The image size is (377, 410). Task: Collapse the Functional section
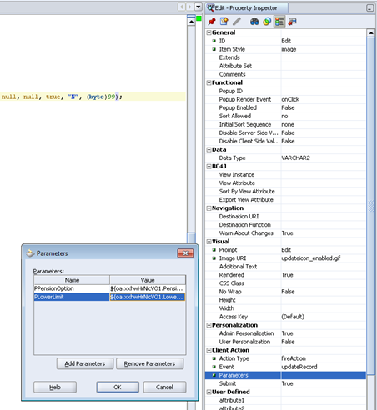pyautogui.click(x=209, y=82)
